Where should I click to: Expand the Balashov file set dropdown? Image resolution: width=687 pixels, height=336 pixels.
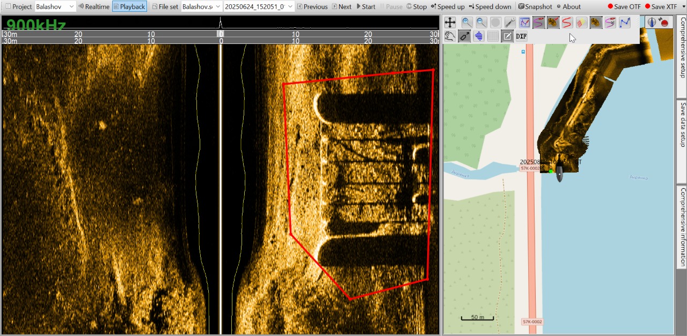pos(201,7)
